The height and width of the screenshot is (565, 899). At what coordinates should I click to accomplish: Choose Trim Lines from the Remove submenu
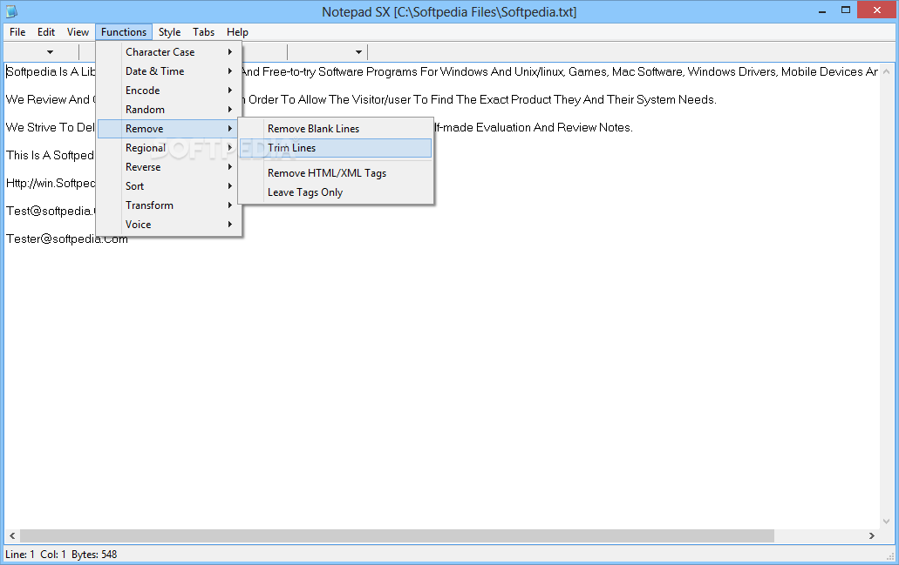336,148
